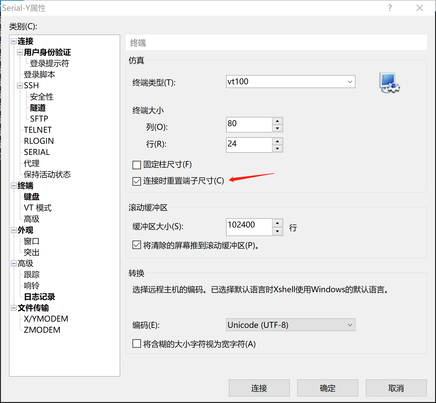This screenshot has width=436, height=403.
Task: Increase 列(O) value using up stepper arrow
Action: [277, 121]
